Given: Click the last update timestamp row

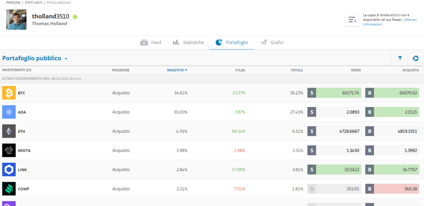Looking at the screenshot, I should [x=212, y=79].
